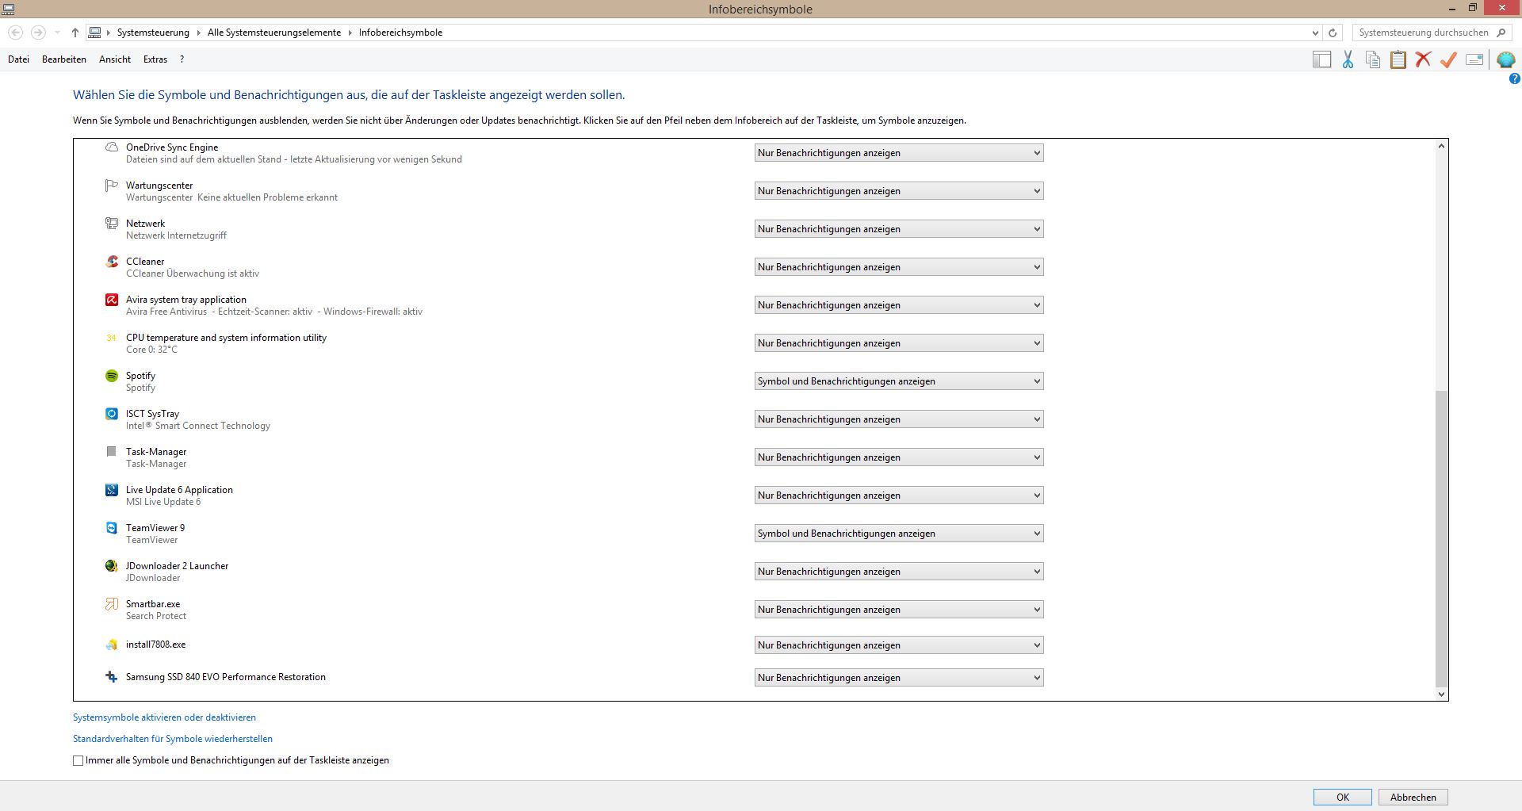Open Systemsymbole aktivieren oder deaktivieren link
The height and width of the screenshot is (811, 1522).
point(164,717)
